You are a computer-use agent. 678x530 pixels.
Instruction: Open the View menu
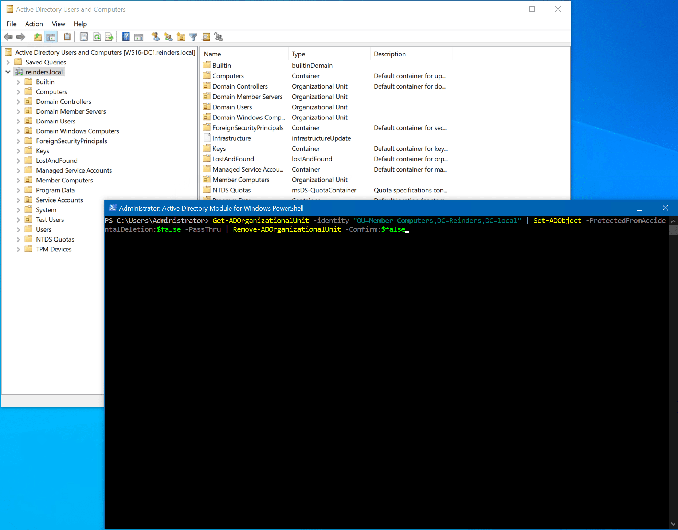58,24
